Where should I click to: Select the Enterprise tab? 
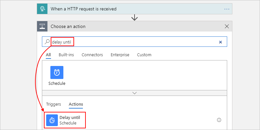(x=120, y=55)
